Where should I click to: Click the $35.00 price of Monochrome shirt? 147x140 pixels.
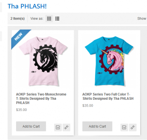click(x=22, y=110)
